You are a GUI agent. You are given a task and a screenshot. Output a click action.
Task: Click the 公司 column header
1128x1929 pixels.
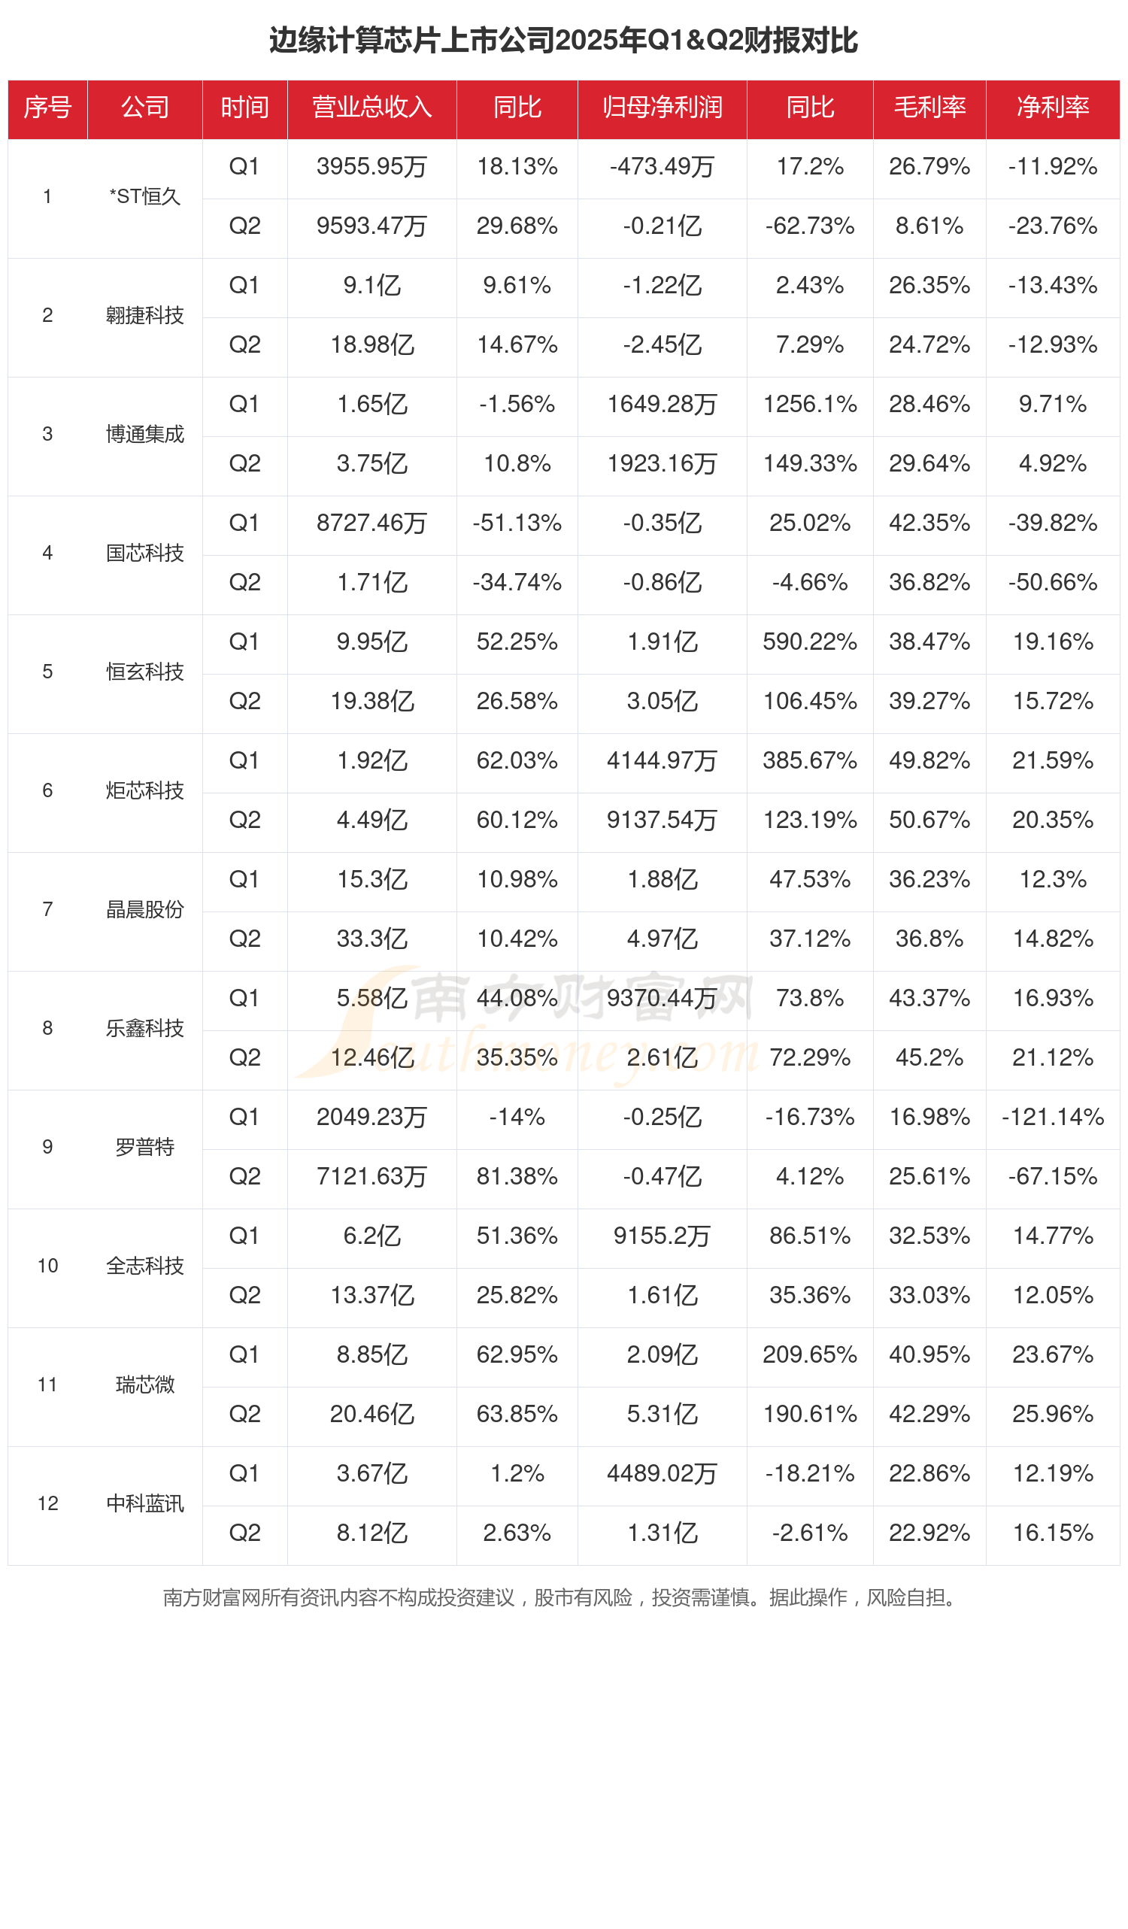(x=144, y=108)
